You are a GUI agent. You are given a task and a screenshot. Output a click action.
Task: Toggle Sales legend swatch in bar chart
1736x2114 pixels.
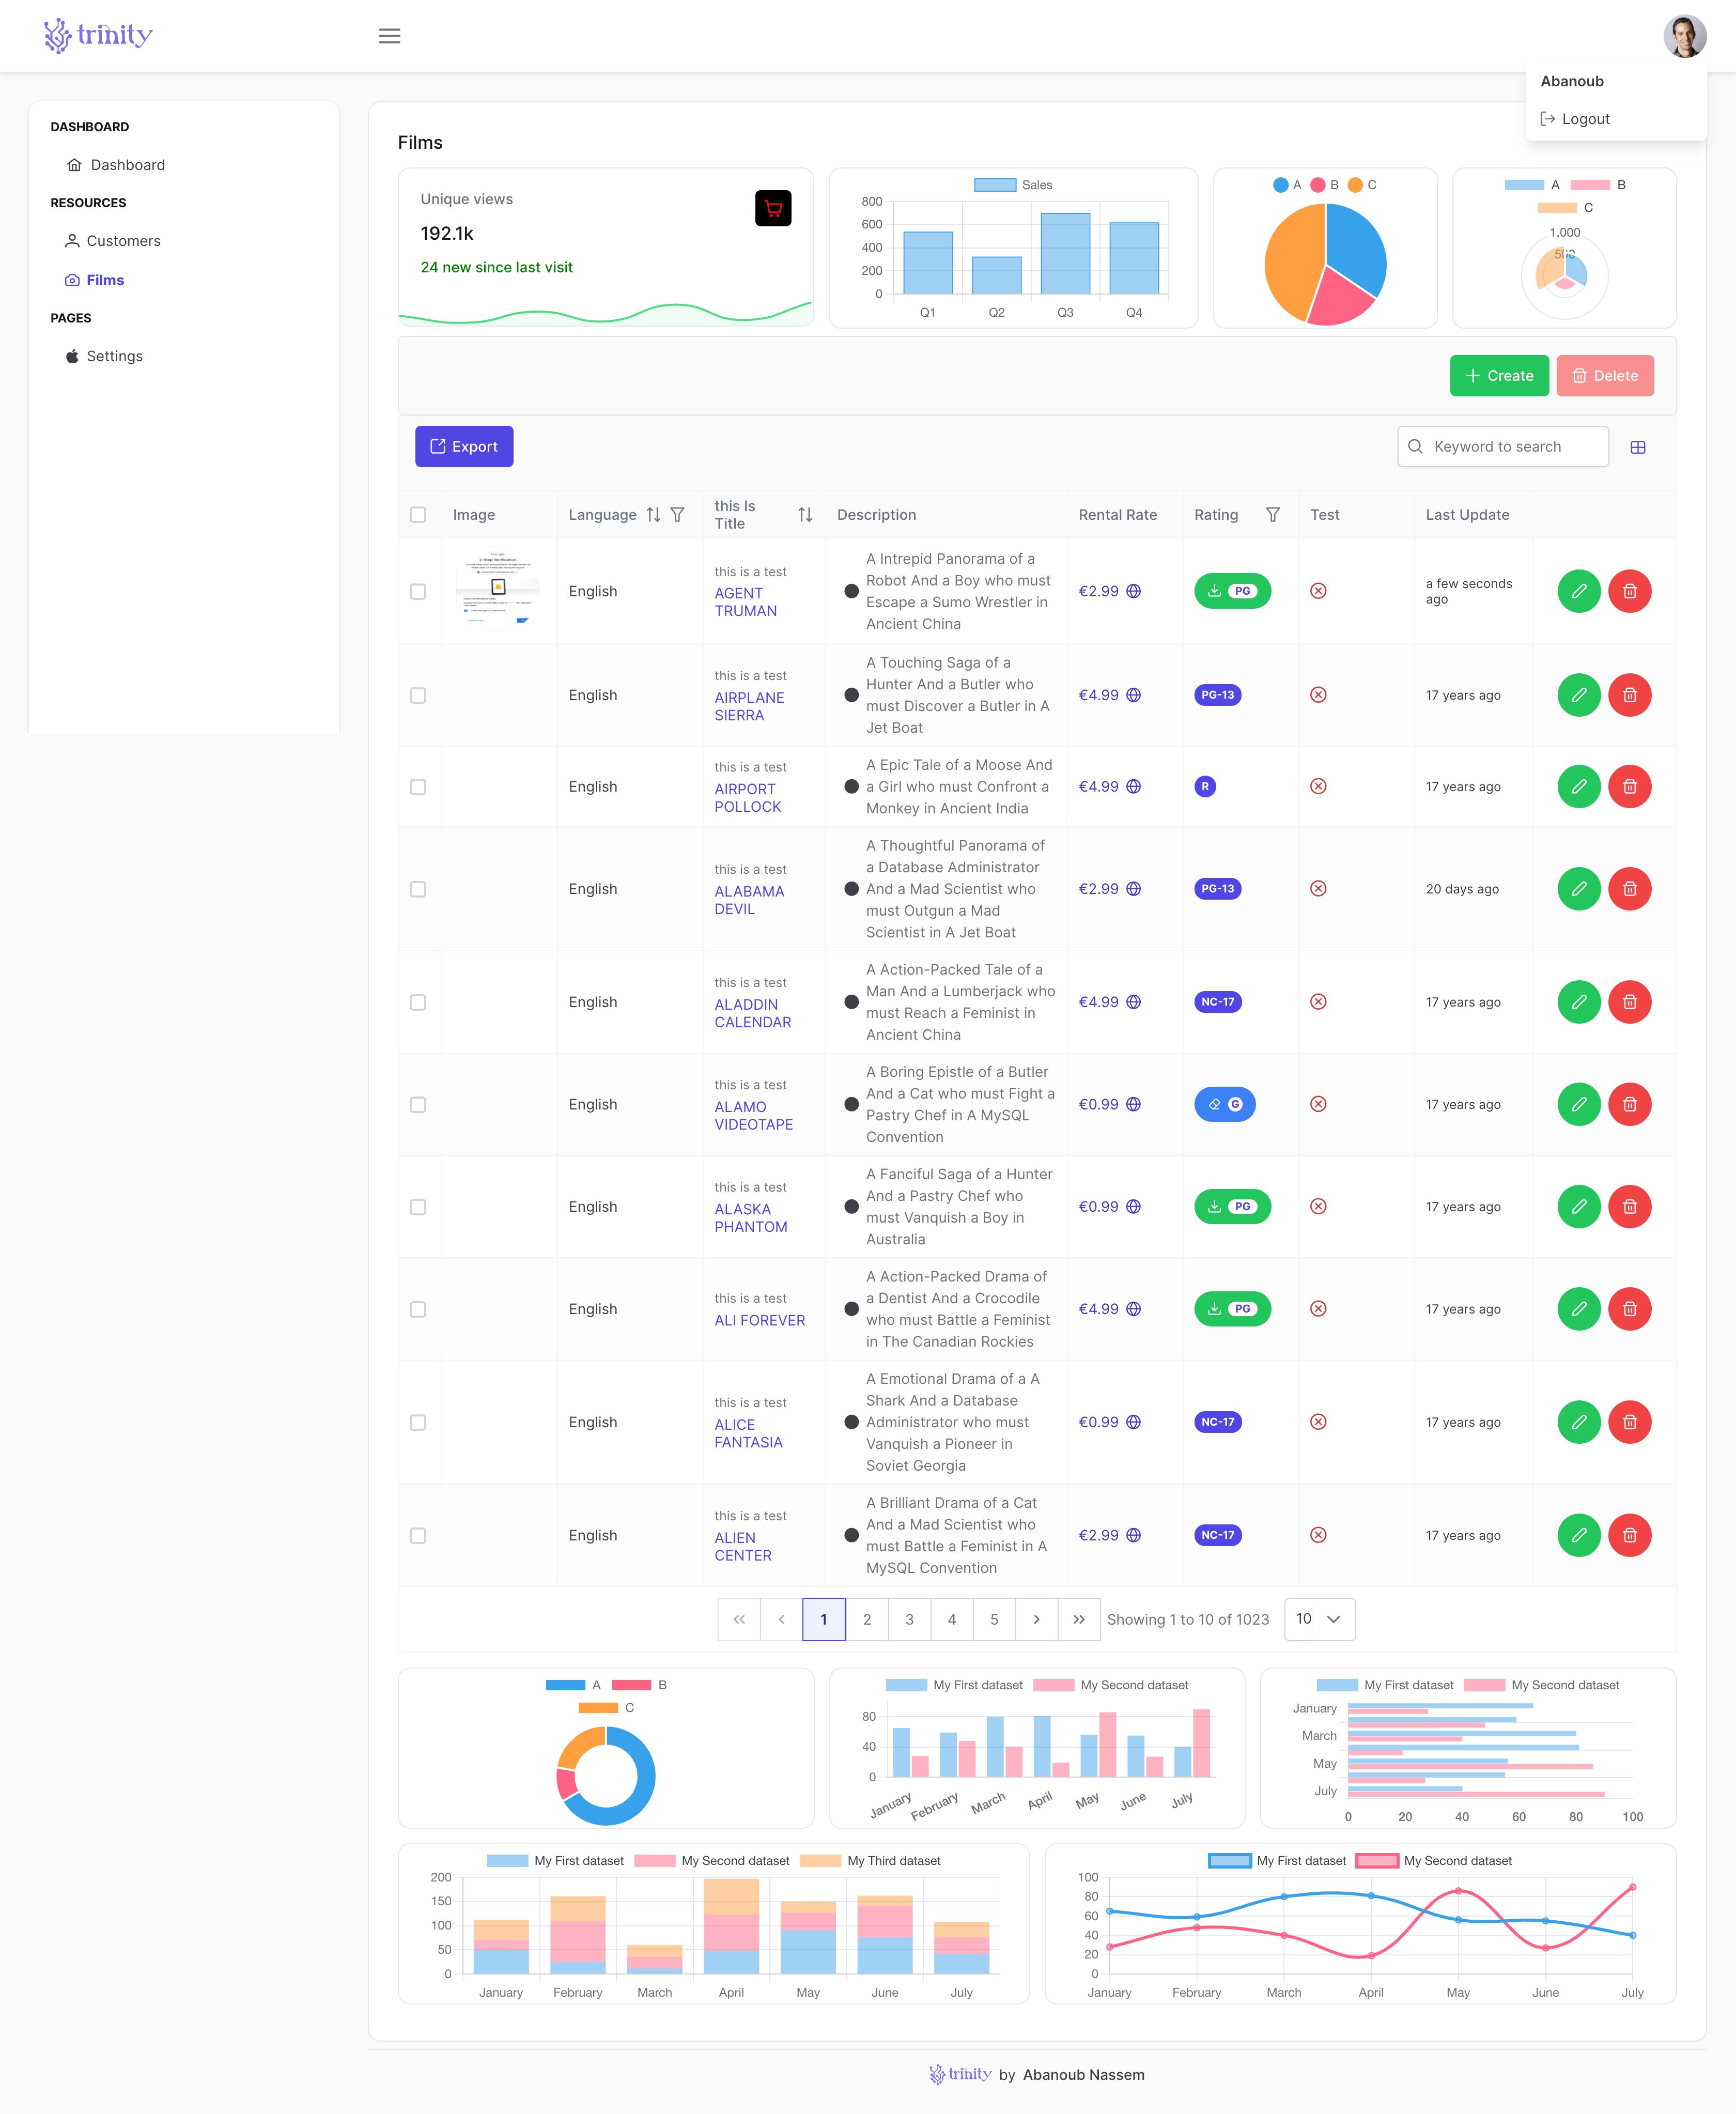(x=995, y=185)
